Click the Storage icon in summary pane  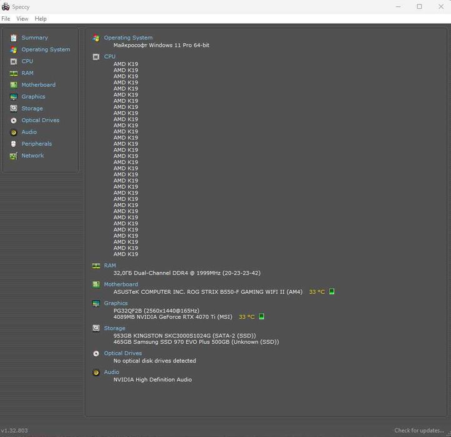coord(96,328)
